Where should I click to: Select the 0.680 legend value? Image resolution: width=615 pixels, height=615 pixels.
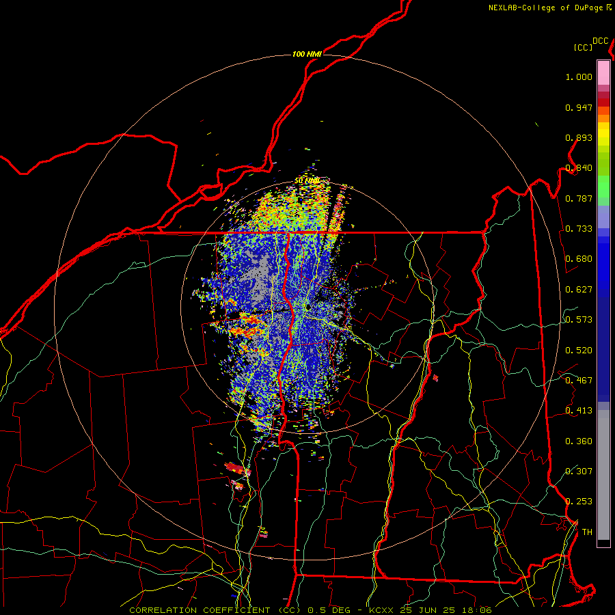(x=579, y=259)
